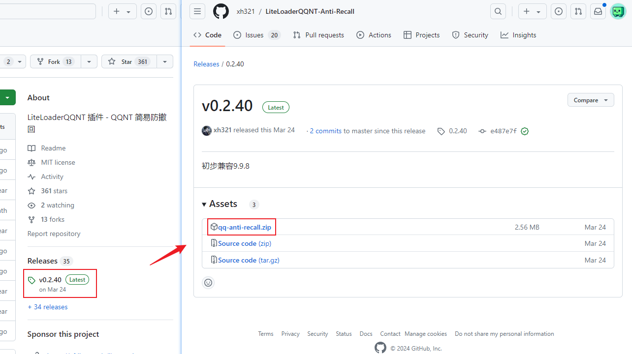The width and height of the screenshot is (632, 354).
Task: Download qq-anti-recall.zip asset
Action: point(245,227)
